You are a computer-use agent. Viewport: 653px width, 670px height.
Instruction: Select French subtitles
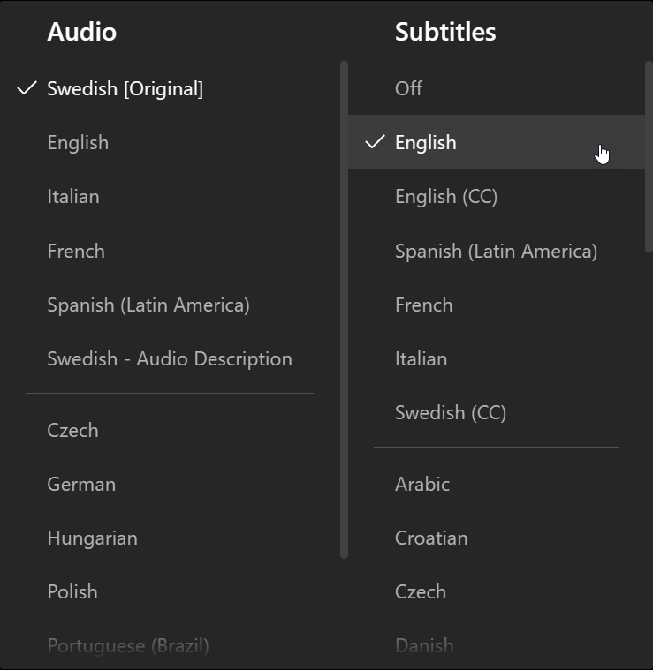pyautogui.click(x=424, y=305)
